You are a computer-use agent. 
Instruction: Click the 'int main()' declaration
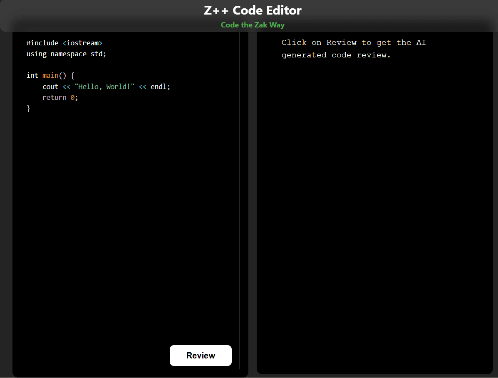(x=49, y=75)
